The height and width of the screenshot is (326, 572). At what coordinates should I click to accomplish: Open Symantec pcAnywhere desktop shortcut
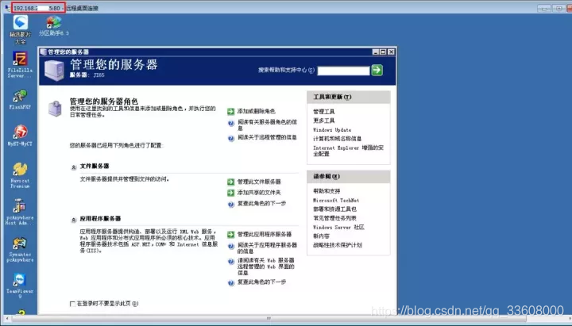pos(20,250)
